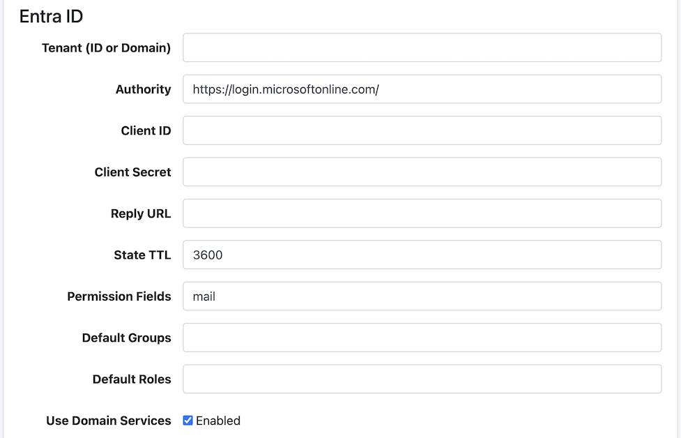Click the Permission Fields label
Image resolution: width=681 pixels, height=438 pixels.
[119, 296]
